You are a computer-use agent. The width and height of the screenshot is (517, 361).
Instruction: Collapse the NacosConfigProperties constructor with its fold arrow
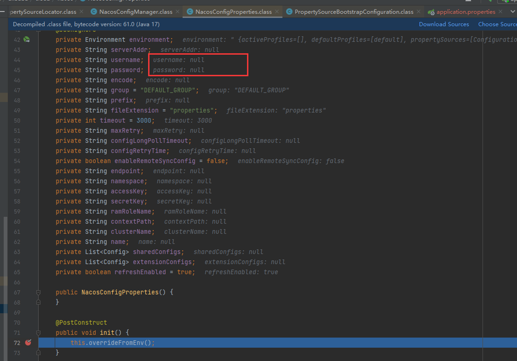(x=39, y=292)
